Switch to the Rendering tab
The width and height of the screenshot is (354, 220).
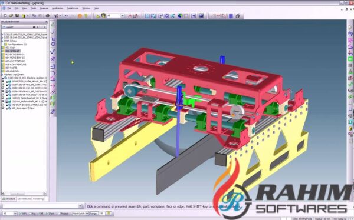pos(38,199)
